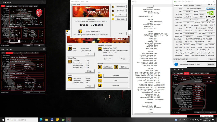Click Update Now for GPU-Z
Screen dimensions: 217x122
pyautogui.click(x=211, y=65)
